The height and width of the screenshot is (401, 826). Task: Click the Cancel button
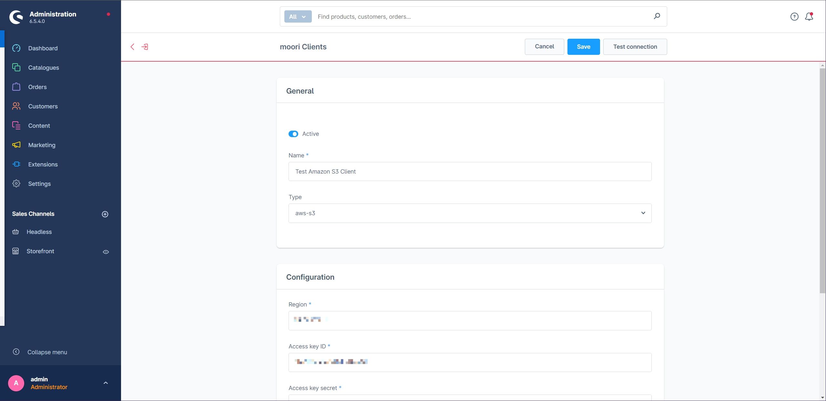tap(544, 46)
